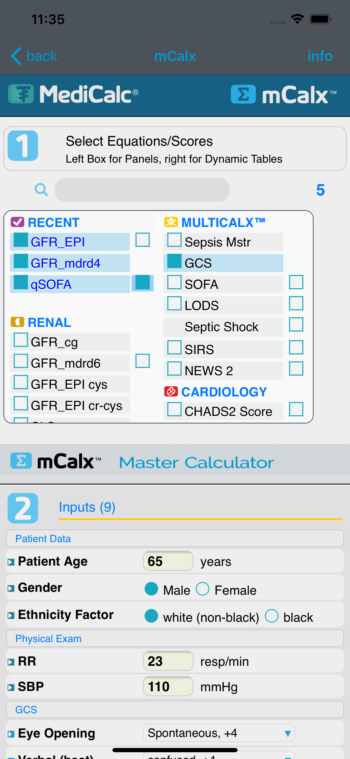Tap the RENAL kidney category icon

coord(17,322)
